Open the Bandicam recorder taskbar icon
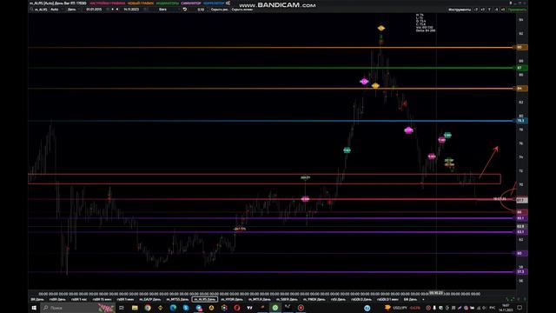The image size is (556, 313). point(301,308)
